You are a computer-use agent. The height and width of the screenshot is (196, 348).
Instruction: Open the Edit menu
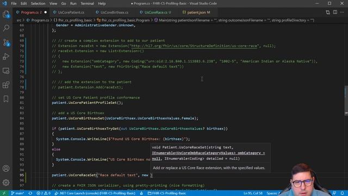[23, 4]
